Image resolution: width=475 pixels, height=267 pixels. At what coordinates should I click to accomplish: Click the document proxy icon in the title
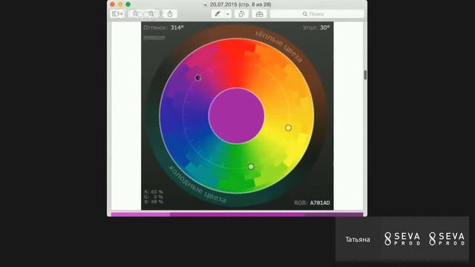pos(206,4)
